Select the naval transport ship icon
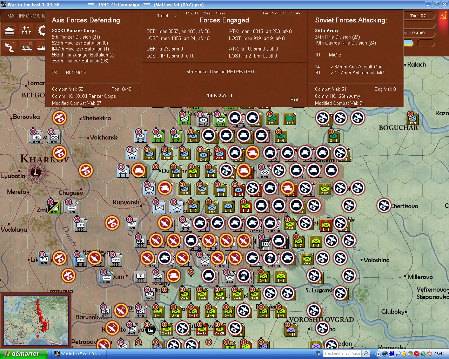The width and height of the screenshot is (449, 359). click(x=41, y=47)
